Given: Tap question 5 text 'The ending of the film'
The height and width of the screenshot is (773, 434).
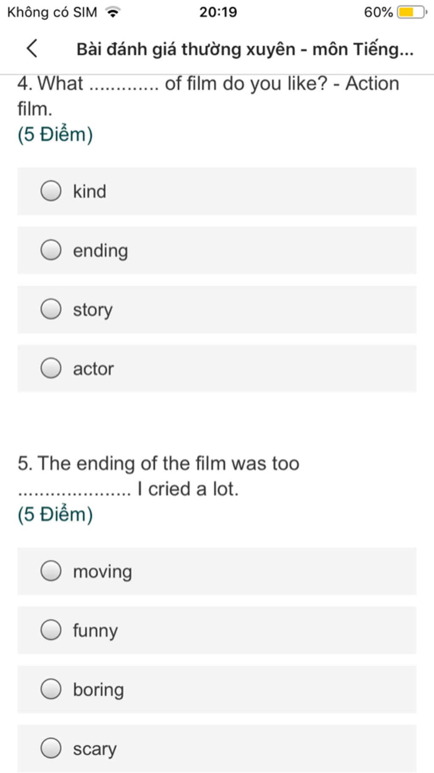Looking at the screenshot, I should click(159, 463).
